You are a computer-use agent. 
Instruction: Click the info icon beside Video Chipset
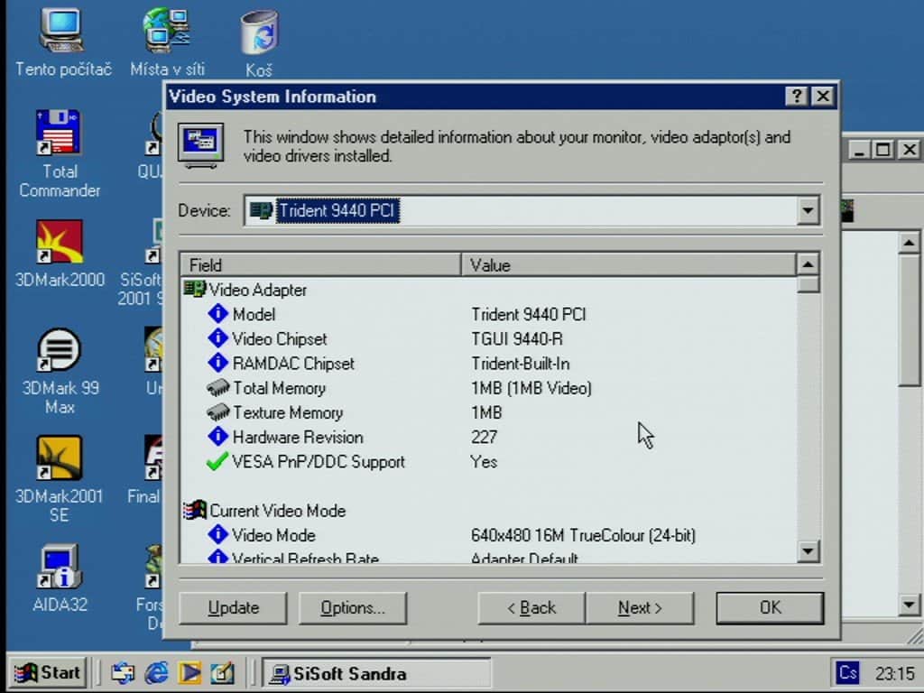pyautogui.click(x=217, y=338)
